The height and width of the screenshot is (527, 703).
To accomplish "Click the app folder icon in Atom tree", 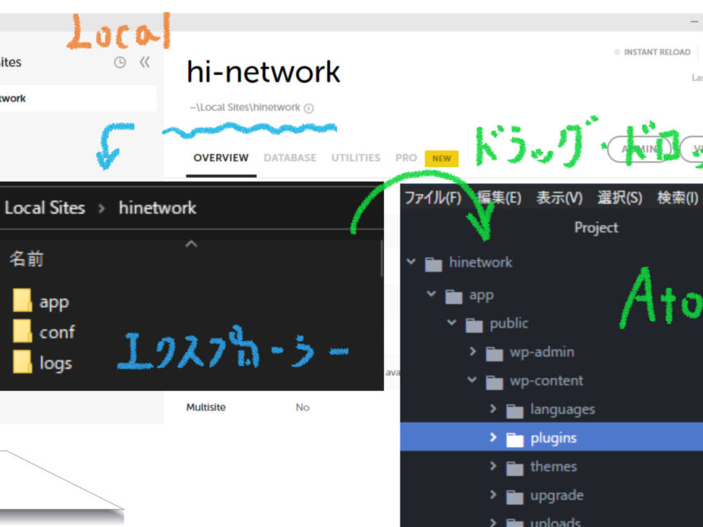I will click(454, 296).
